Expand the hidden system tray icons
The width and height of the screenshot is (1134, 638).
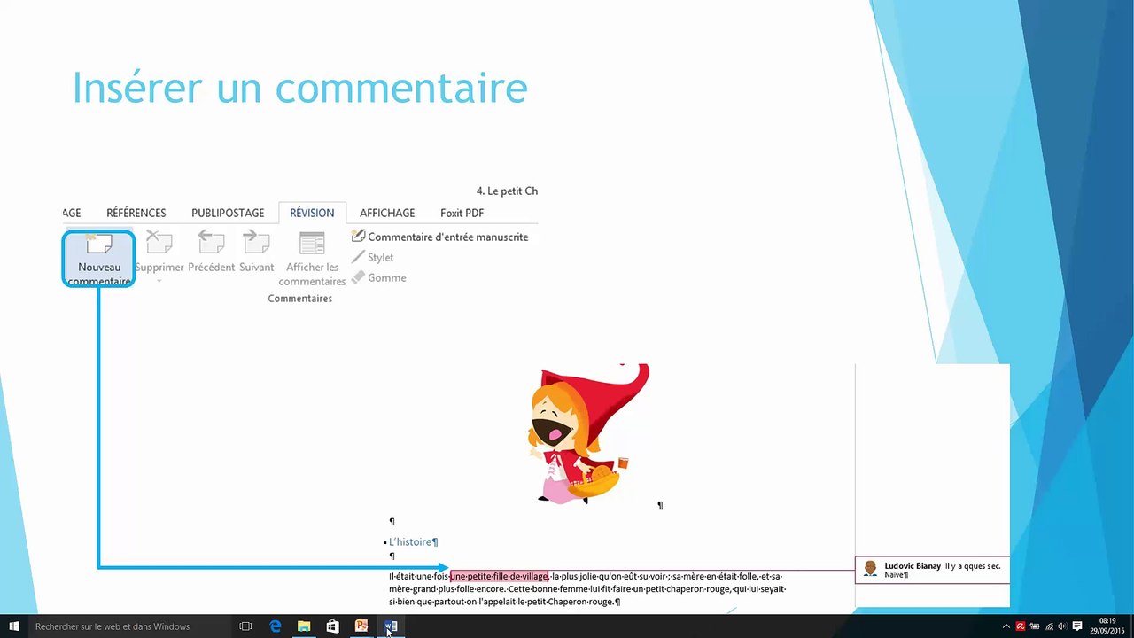click(x=1006, y=626)
